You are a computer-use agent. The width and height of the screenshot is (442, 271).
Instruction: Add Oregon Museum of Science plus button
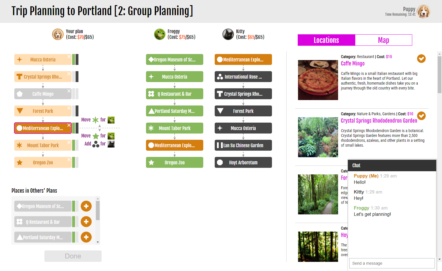pos(86,206)
